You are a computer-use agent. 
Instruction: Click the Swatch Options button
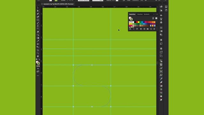click(x=144, y=29)
